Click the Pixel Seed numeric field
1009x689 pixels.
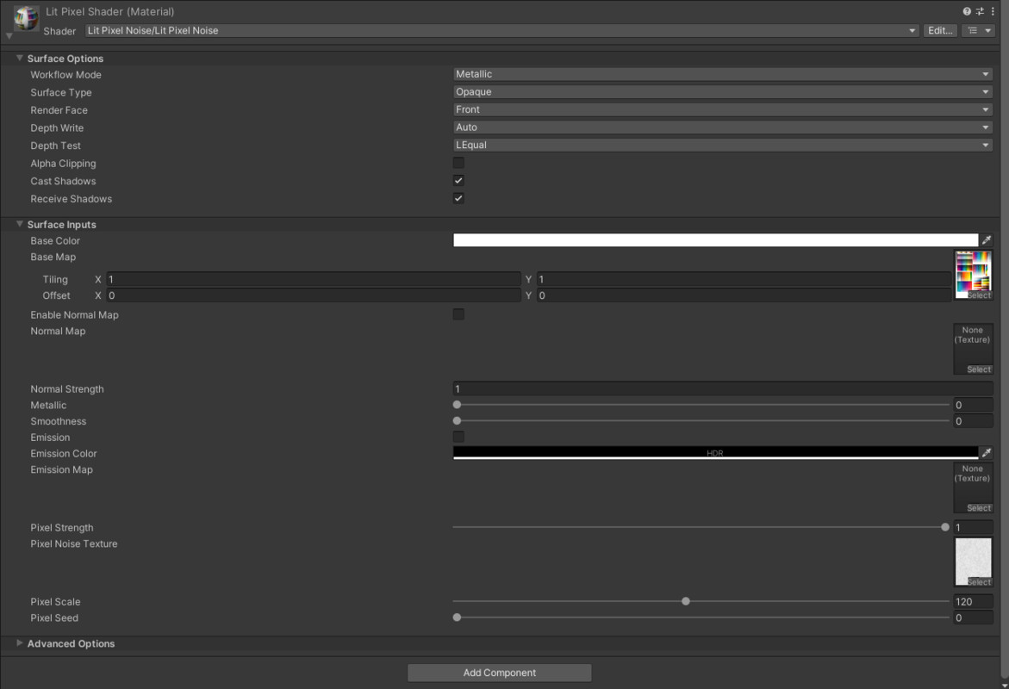tap(973, 618)
